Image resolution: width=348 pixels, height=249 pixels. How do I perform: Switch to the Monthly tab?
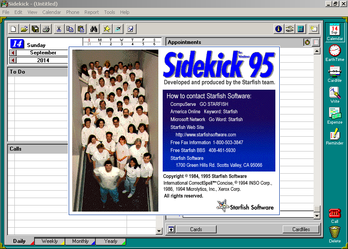80,241
